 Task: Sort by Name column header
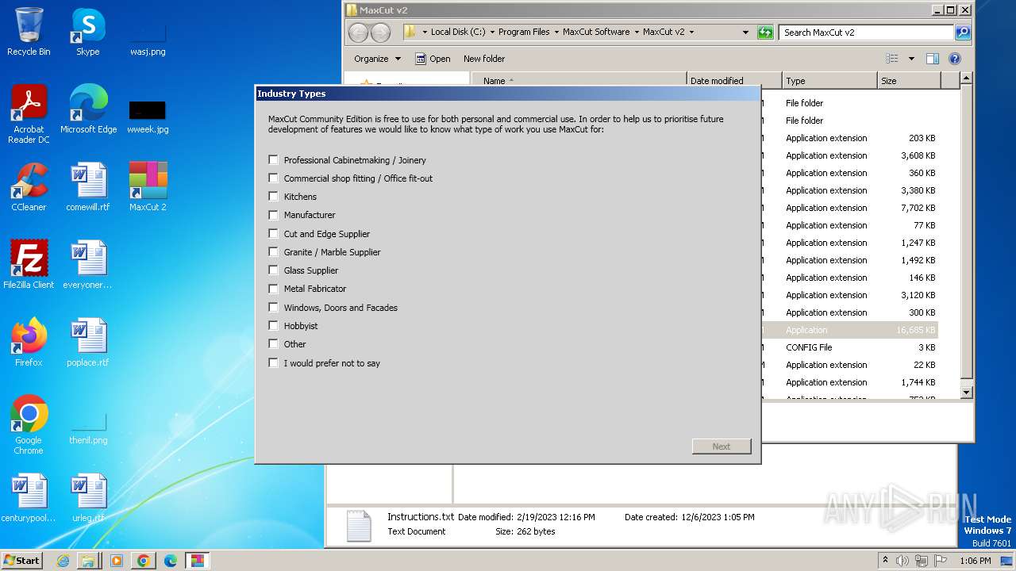pyautogui.click(x=579, y=80)
